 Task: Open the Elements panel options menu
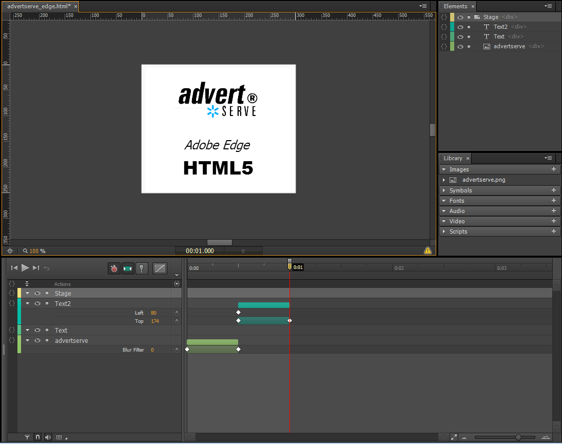(548, 6)
